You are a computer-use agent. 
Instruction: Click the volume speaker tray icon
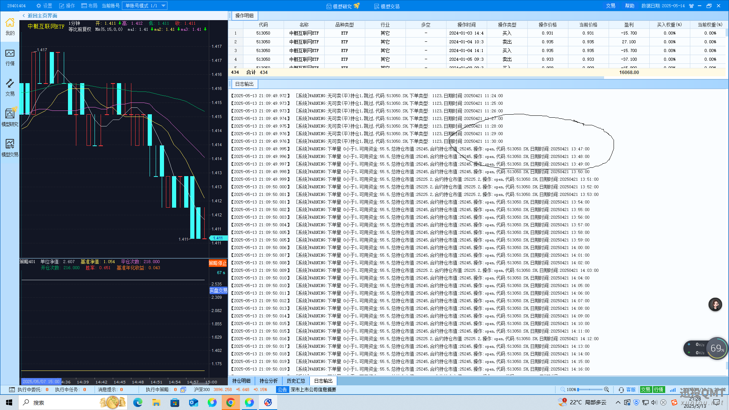click(x=654, y=402)
